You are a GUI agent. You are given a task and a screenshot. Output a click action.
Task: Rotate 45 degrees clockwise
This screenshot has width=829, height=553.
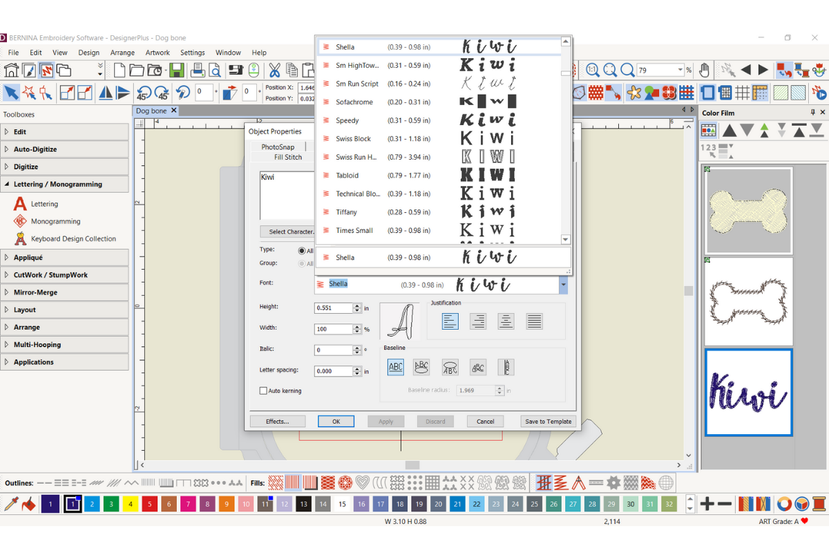[162, 93]
